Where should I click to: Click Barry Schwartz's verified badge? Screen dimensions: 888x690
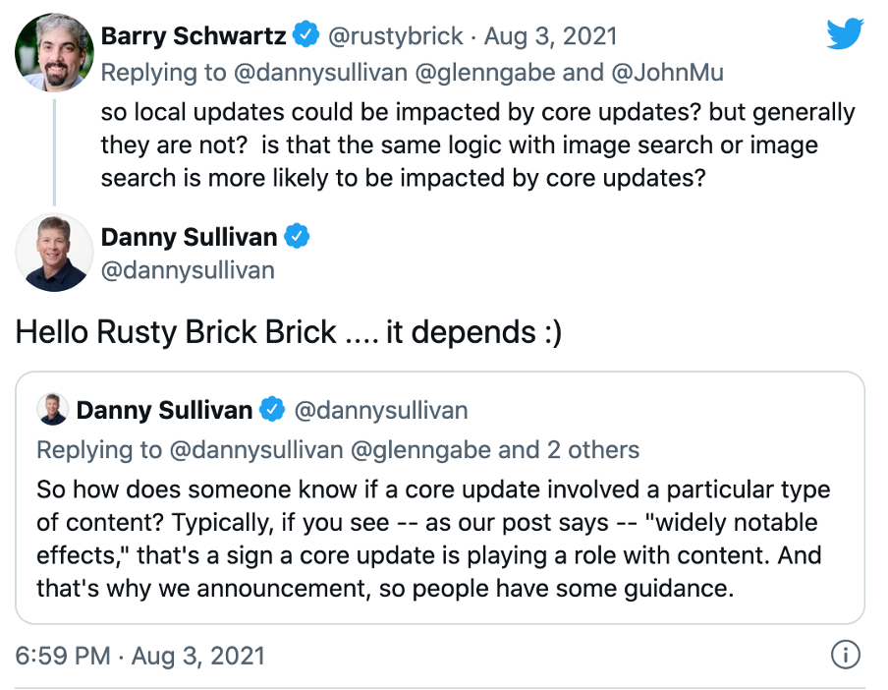305,35
